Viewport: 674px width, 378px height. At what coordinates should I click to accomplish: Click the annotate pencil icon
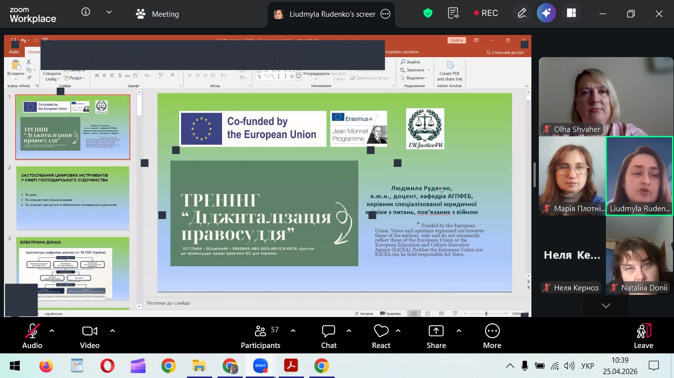pos(522,14)
